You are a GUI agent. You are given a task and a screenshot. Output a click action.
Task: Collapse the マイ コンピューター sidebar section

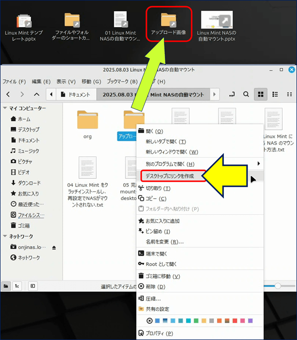pos(5,108)
